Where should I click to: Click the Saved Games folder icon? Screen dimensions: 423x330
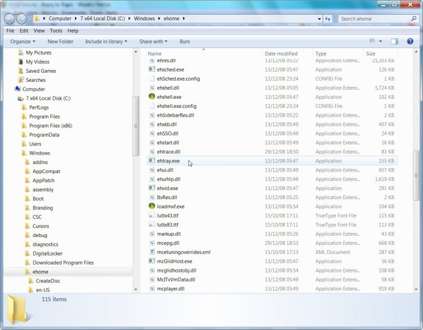tap(21, 71)
